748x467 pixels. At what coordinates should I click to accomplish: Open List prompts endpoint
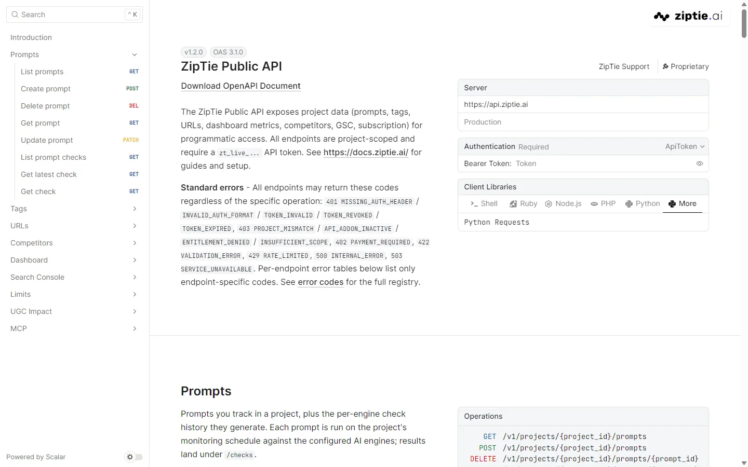pos(79,72)
